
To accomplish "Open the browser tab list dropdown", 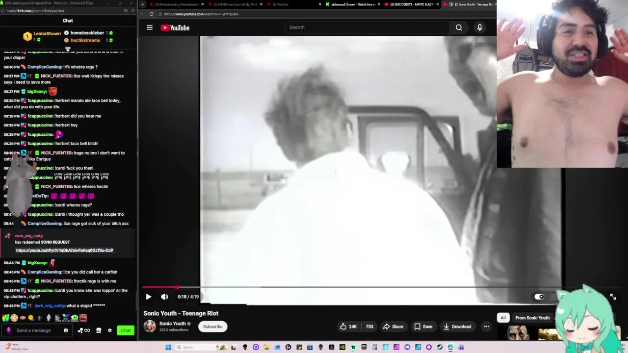I will (142, 4).
